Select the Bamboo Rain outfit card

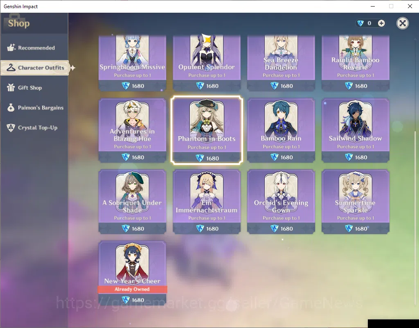tap(281, 130)
